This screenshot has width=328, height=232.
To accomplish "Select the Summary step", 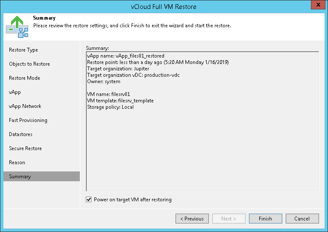I will click(x=20, y=177).
